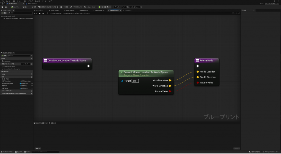Select Transform Component in components tree
The width and height of the screenshot is (281, 154).
[x=18, y=18]
